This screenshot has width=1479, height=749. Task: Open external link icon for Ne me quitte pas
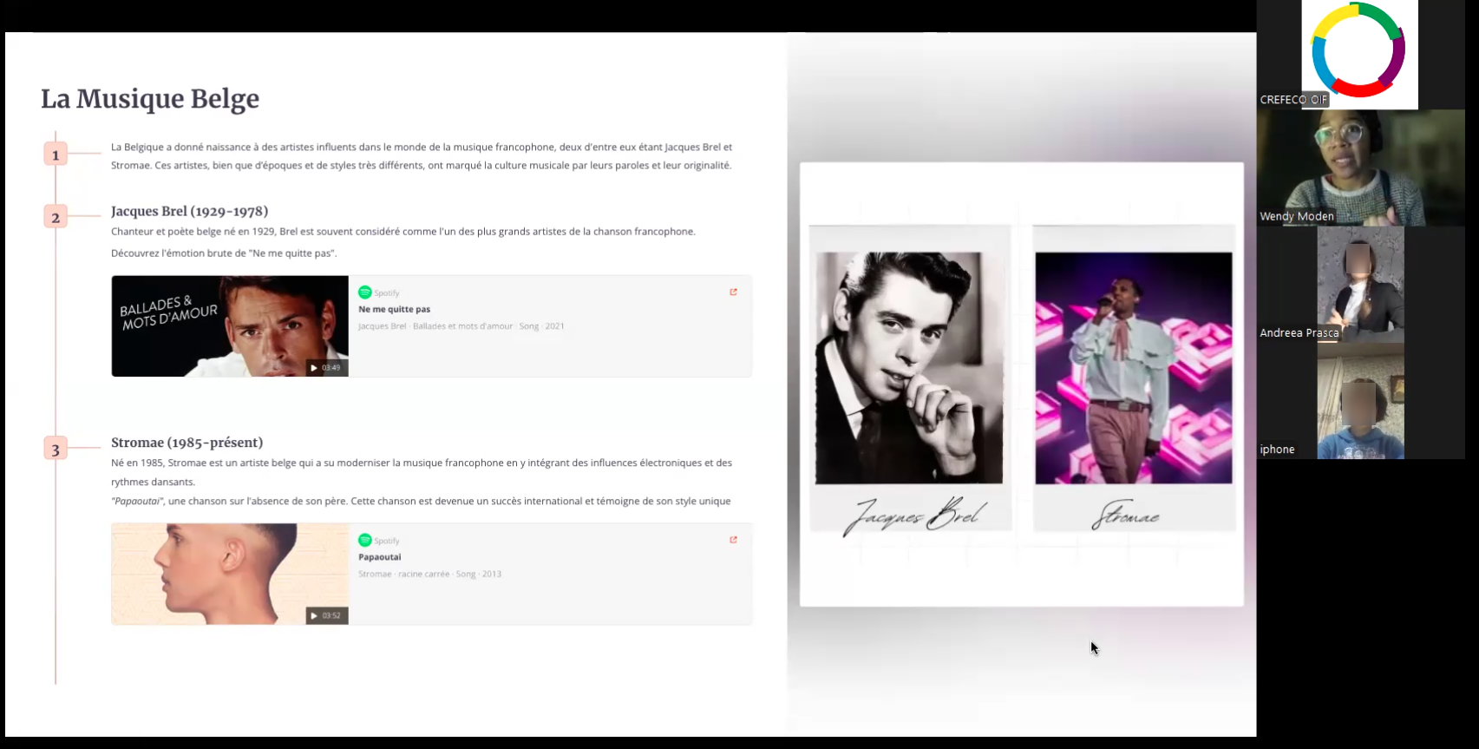[733, 292]
